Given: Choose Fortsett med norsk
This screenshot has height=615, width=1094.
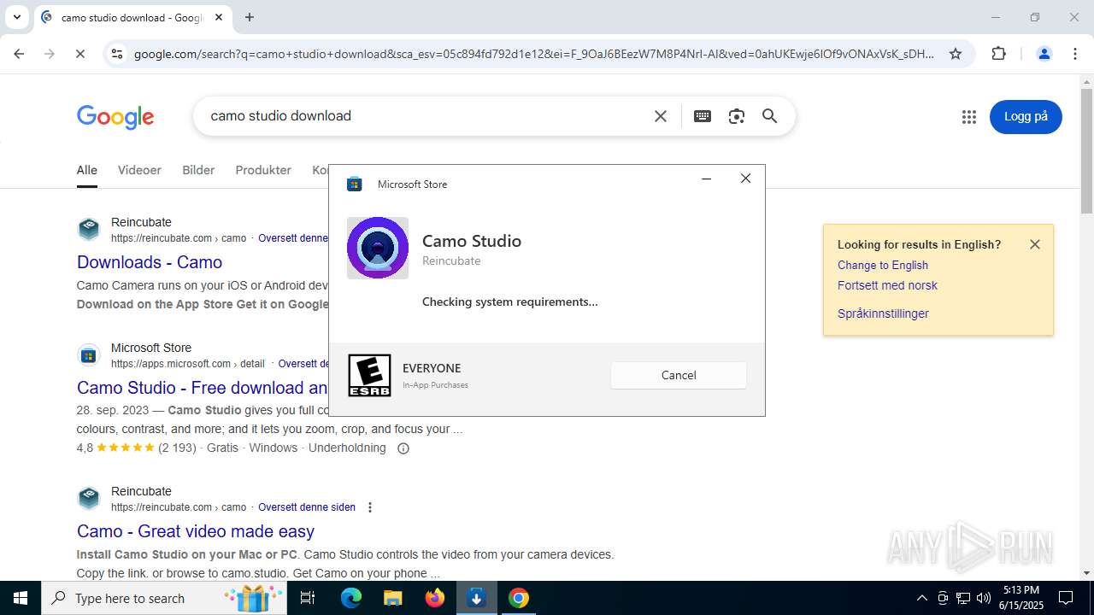Looking at the screenshot, I should tap(887, 285).
